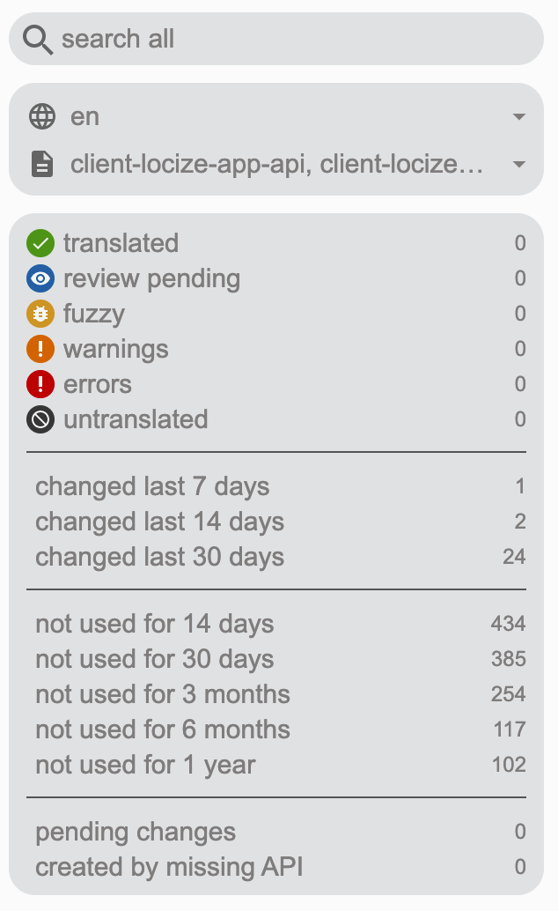Click the green translated checkmark icon
The height and width of the screenshot is (911, 558).
click(x=40, y=243)
